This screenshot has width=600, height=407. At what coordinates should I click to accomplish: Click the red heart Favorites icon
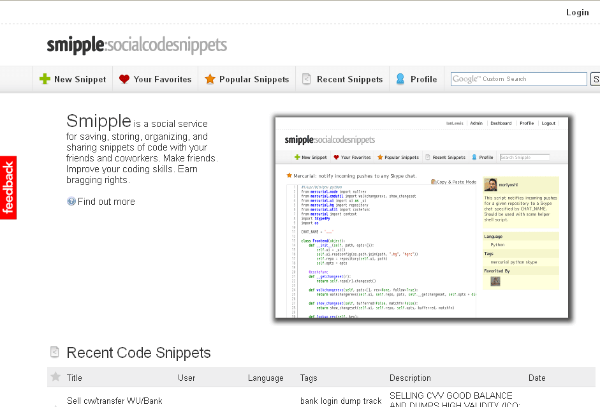124,79
